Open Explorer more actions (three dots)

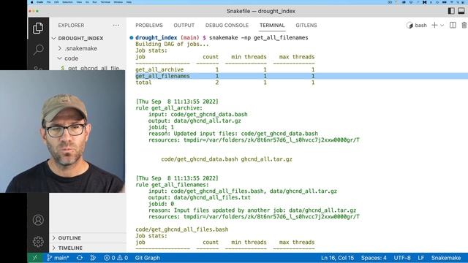[x=116, y=26]
